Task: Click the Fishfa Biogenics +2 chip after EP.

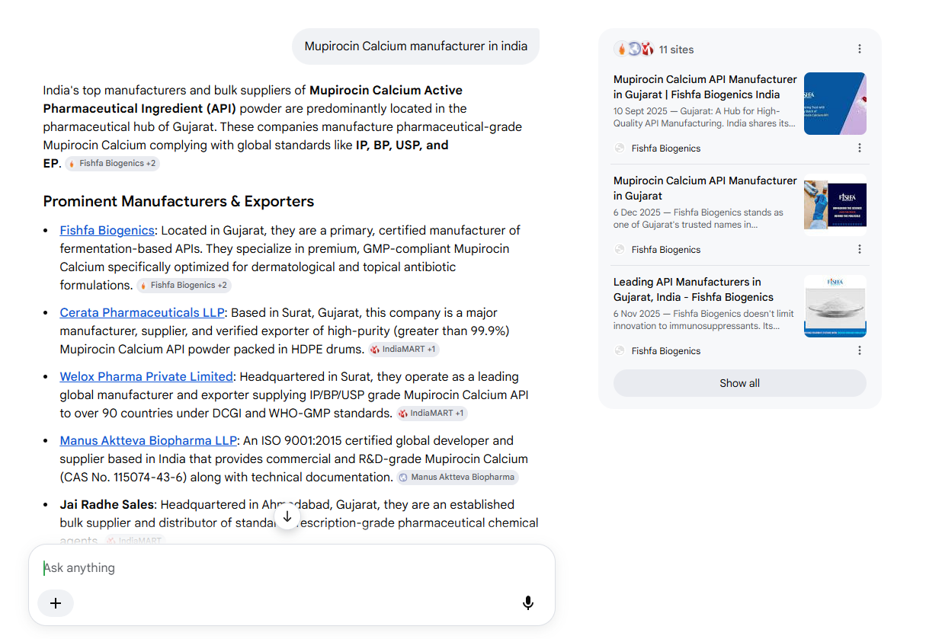Action: tap(112, 163)
